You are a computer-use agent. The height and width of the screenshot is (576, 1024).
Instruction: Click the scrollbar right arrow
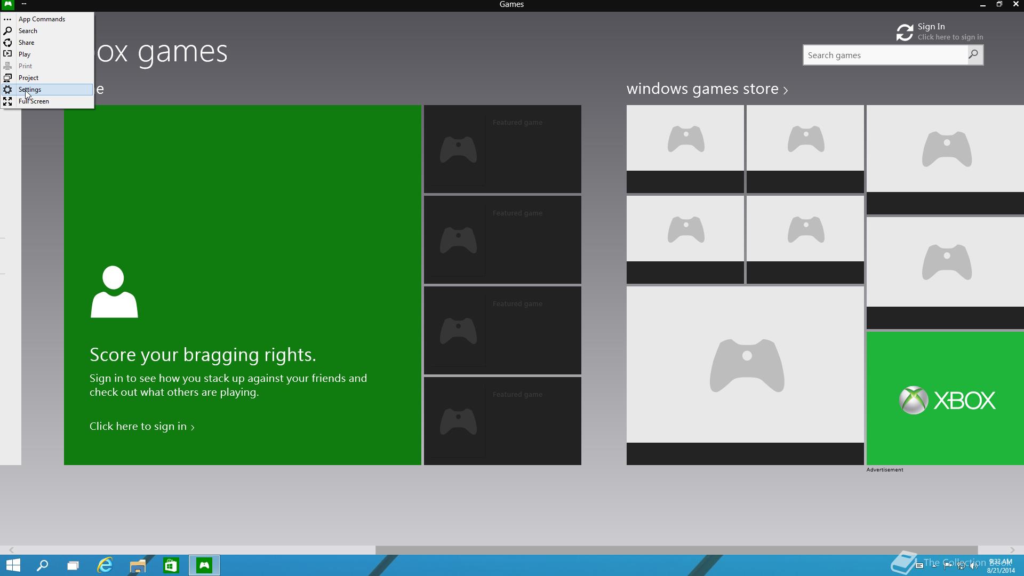(x=1012, y=550)
